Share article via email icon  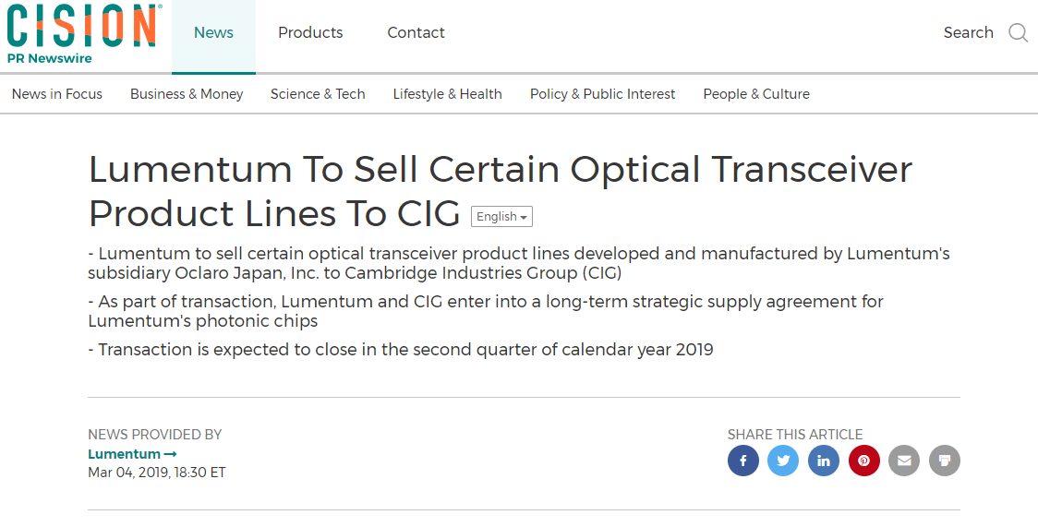tap(904, 461)
